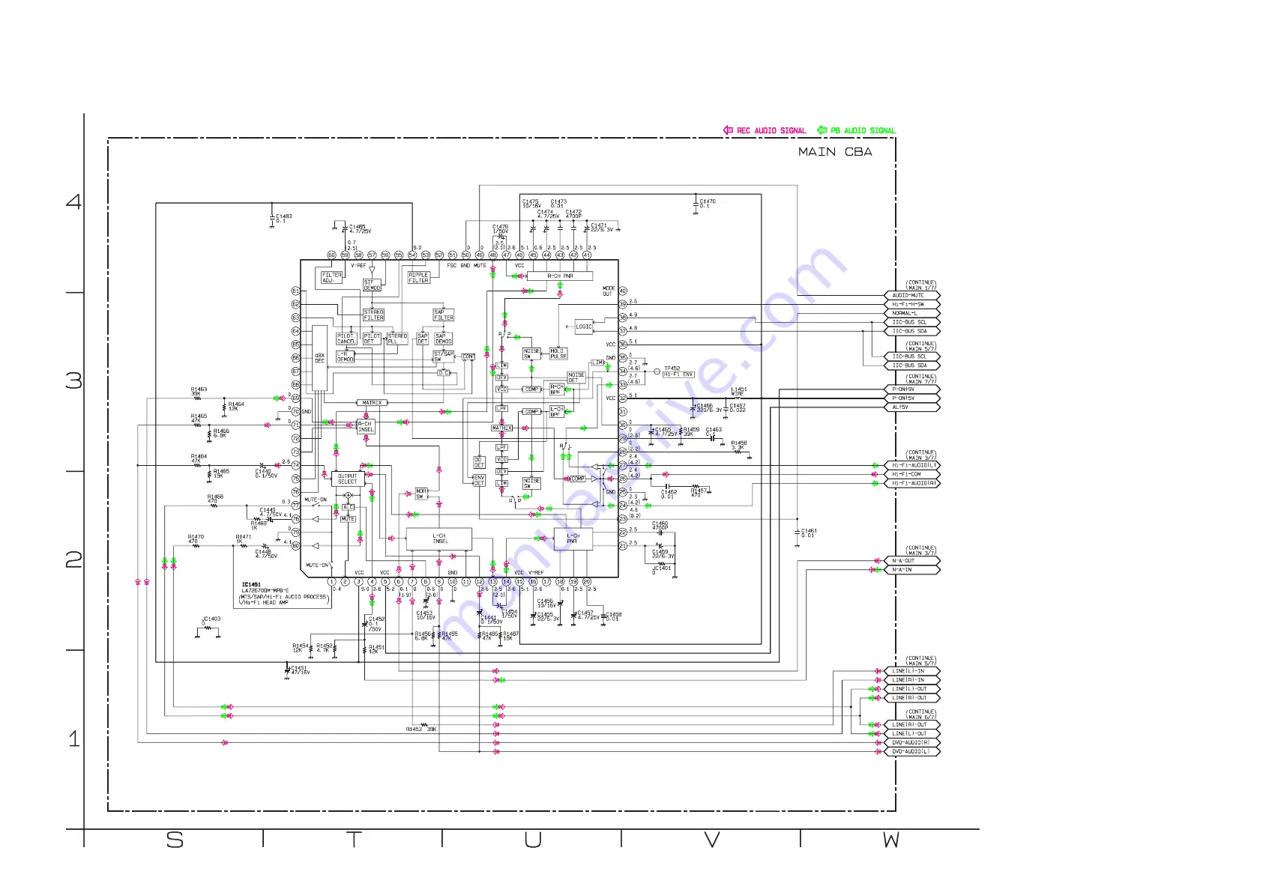1275x892 pixels.
Task: Click the AL+5V connector label
Action: 911,407
